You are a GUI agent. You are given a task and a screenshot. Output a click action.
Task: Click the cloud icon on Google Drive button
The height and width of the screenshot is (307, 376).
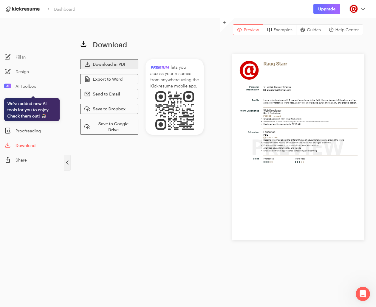click(x=87, y=127)
